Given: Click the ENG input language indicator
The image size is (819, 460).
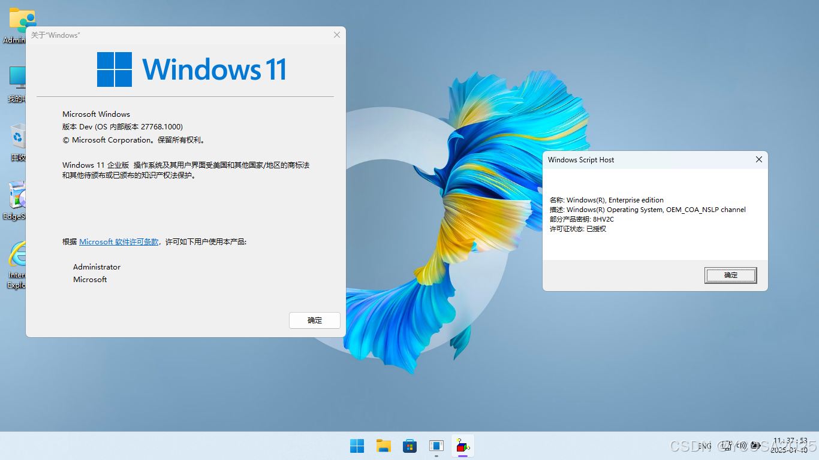Looking at the screenshot, I should [x=705, y=446].
